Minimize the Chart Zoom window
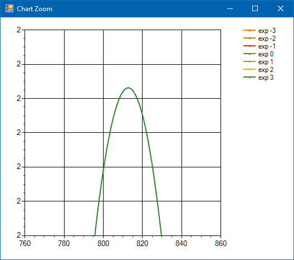Image resolution: width=294 pixels, height=260 pixels. [x=230, y=8]
